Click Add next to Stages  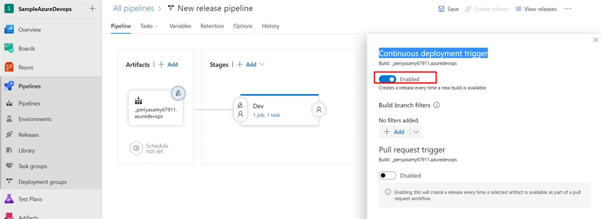point(247,65)
